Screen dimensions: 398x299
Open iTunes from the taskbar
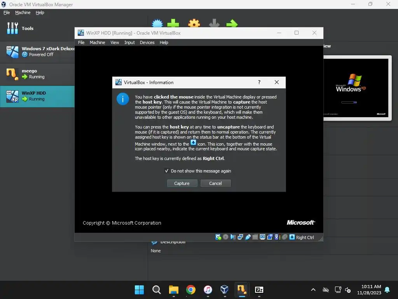[208, 290]
